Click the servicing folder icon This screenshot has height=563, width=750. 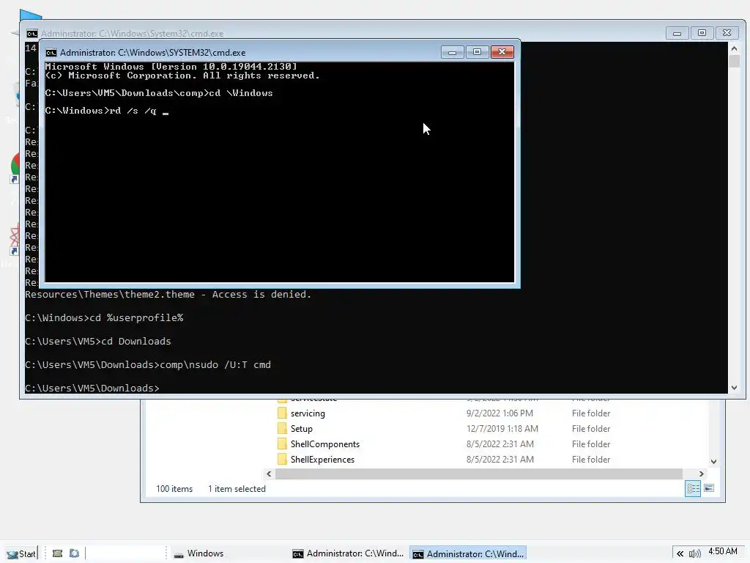pyautogui.click(x=282, y=413)
